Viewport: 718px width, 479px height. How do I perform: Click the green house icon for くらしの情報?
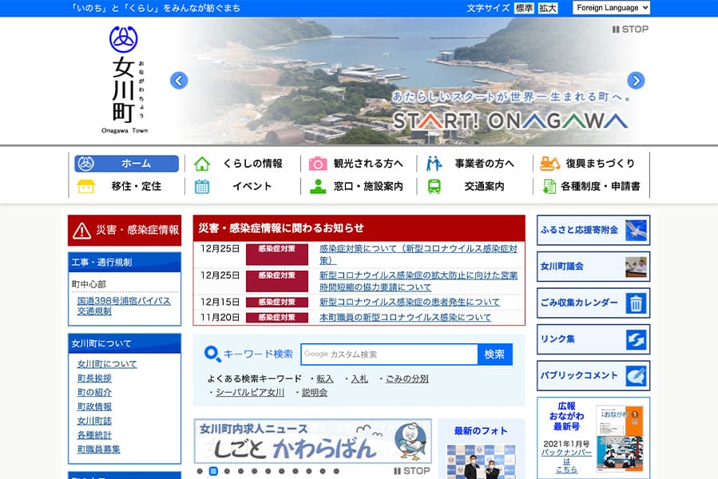tap(202, 164)
